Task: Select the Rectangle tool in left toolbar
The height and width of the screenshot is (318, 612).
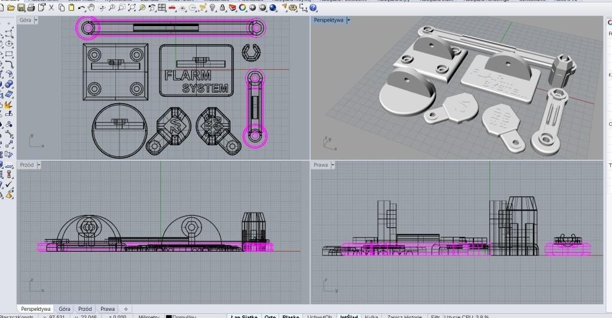Action: click(x=9, y=53)
